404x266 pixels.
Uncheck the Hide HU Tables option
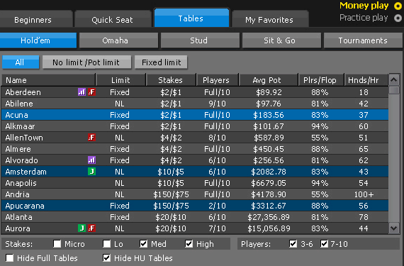point(106,258)
